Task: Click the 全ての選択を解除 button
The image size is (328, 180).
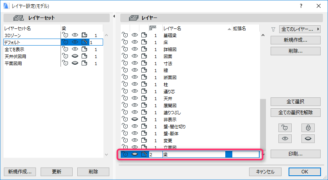Action: [x=295, y=113]
